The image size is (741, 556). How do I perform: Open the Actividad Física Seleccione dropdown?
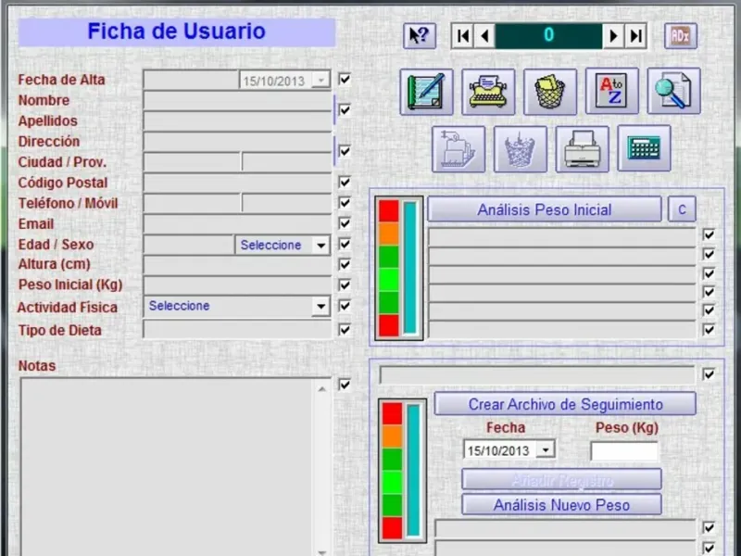[320, 306]
